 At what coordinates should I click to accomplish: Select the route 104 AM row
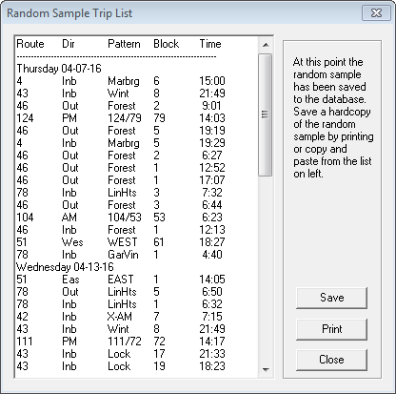pos(121,218)
